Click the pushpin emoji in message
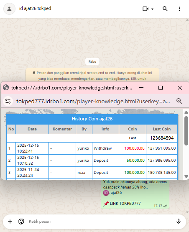Image resolution: width=189 pixels, height=232 pixels. [x=106, y=204]
